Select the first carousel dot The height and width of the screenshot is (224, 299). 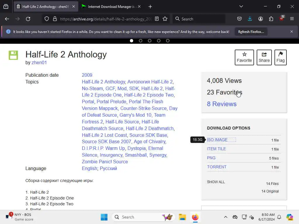[132, 41]
